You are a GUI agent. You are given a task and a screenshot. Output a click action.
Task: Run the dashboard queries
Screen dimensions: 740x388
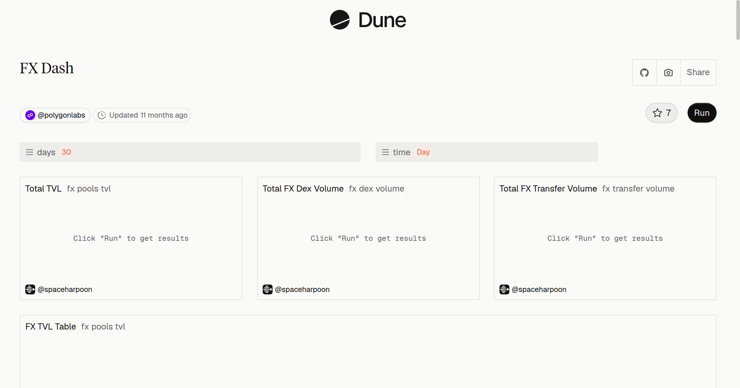(x=702, y=113)
